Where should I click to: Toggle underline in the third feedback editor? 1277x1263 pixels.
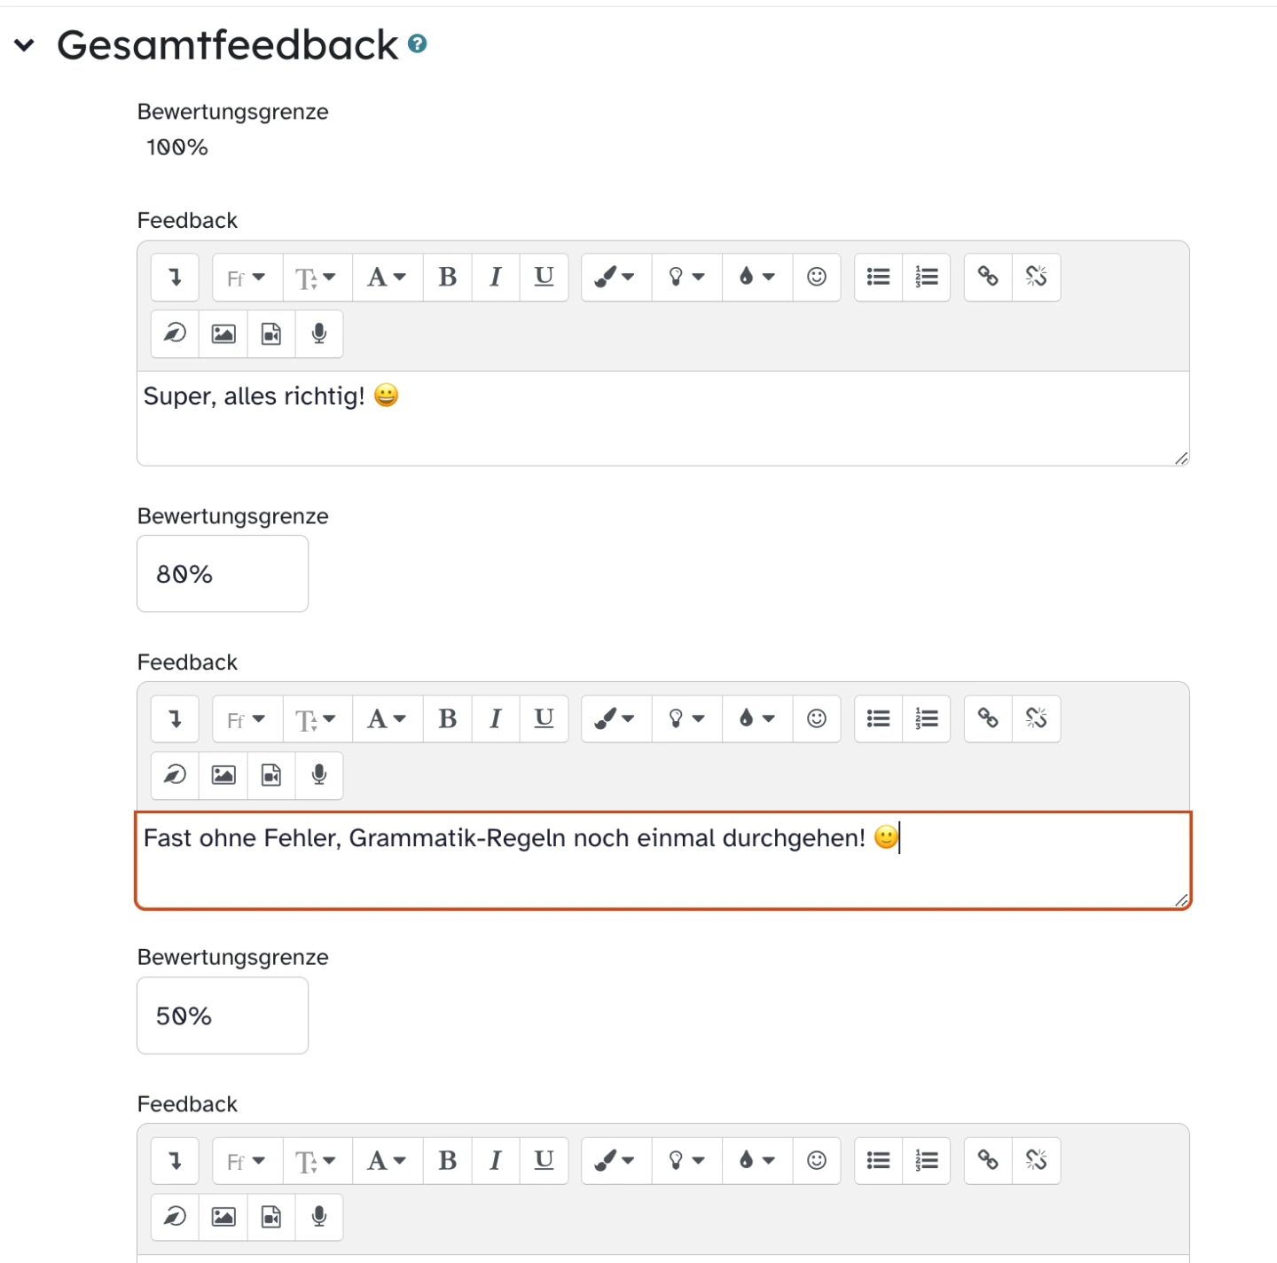(x=544, y=1160)
